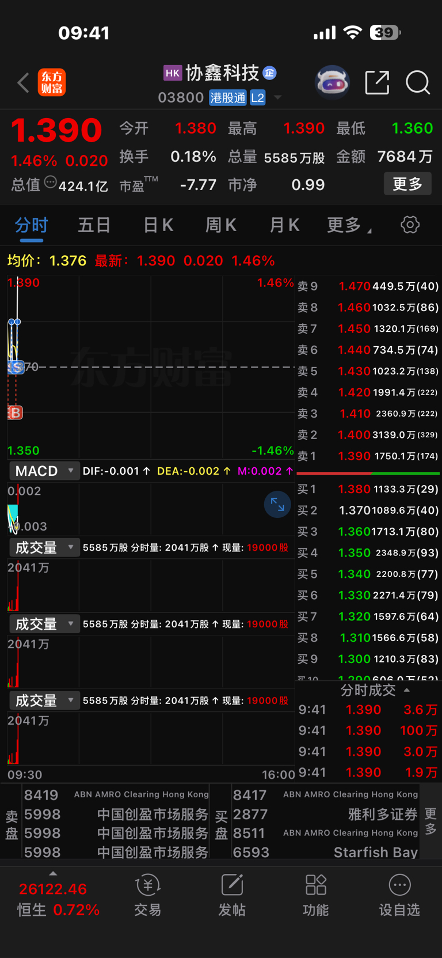Open the 东方财富 logo icon
442x958 pixels.
pyautogui.click(x=52, y=83)
